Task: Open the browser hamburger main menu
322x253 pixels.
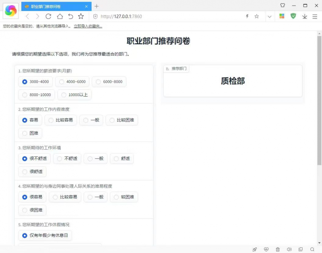Action: (x=315, y=16)
